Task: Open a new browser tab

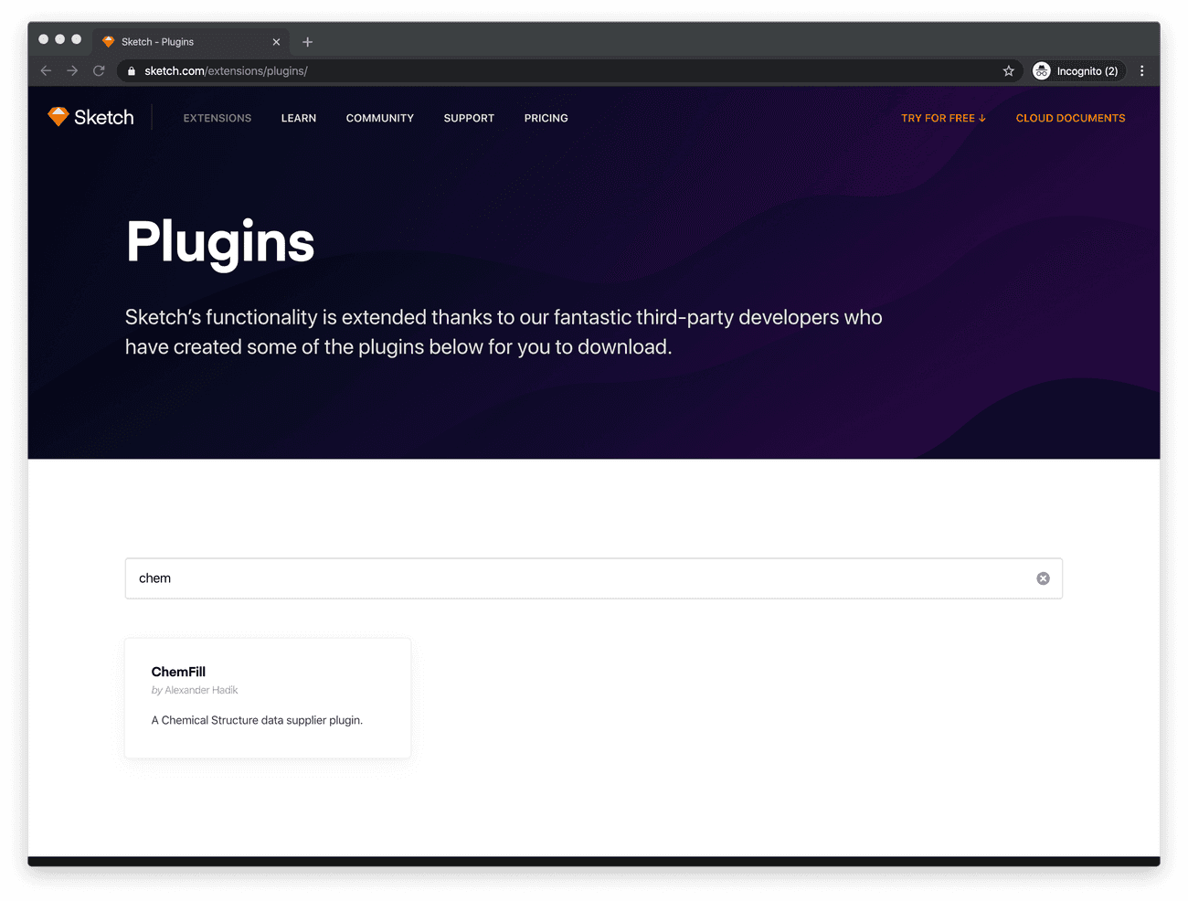Action: (307, 42)
